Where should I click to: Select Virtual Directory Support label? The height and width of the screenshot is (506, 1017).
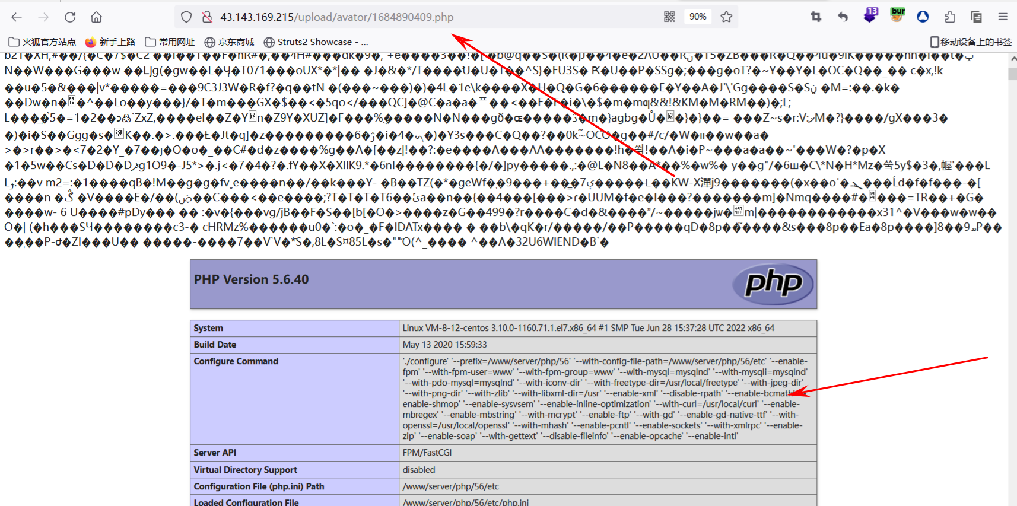tap(245, 470)
